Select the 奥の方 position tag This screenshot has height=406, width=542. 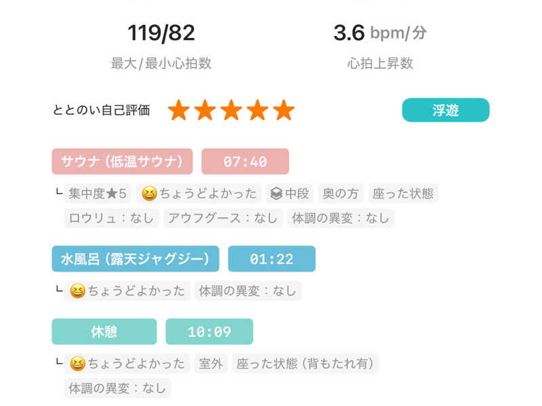pyautogui.click(x=342, y=194)
